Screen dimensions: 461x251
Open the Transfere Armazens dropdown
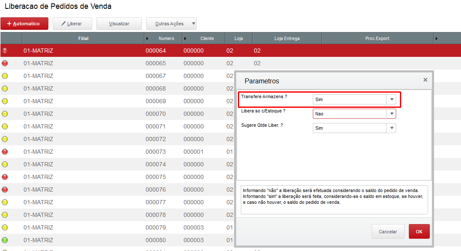pos(354,99)
